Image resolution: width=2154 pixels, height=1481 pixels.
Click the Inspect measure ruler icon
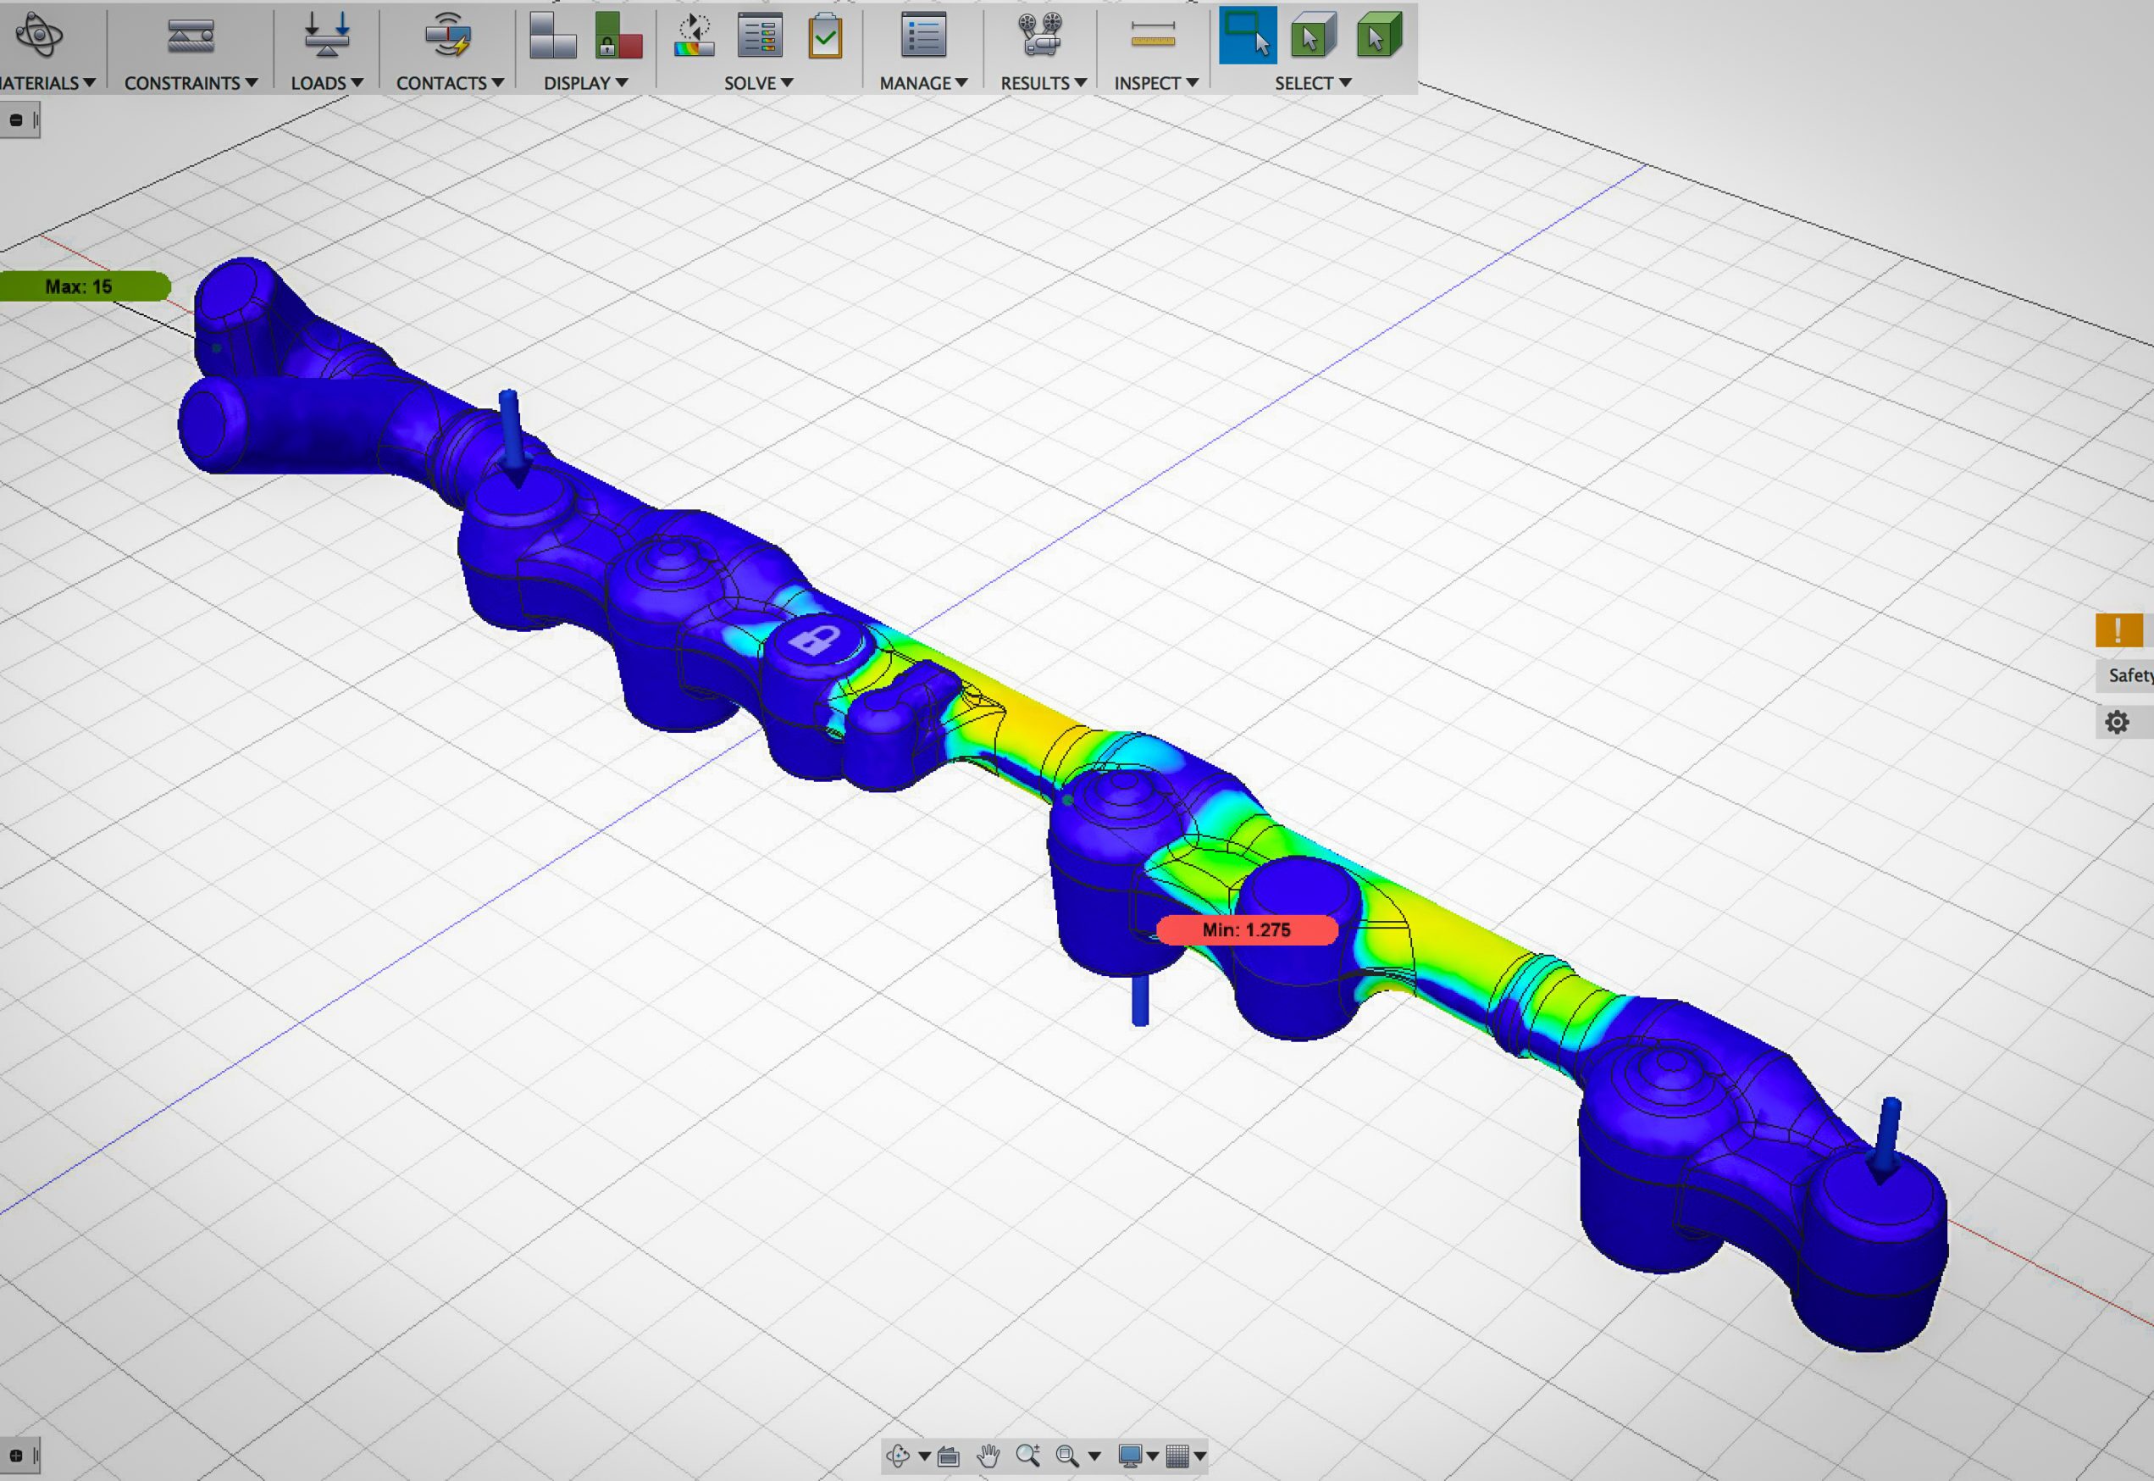[x=1153, y=36]
